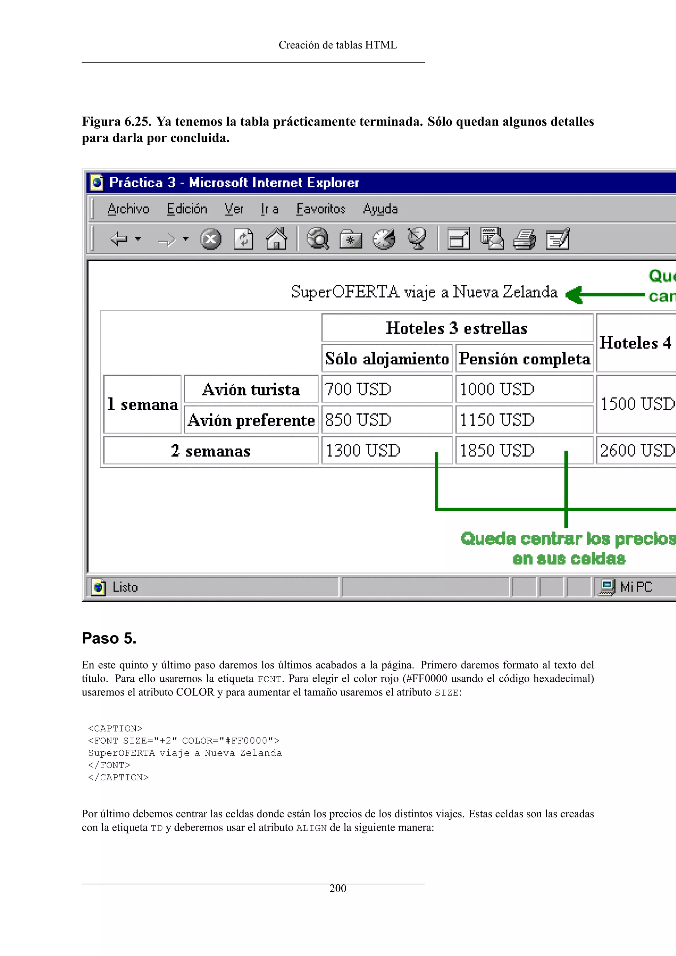Click the Mi PC zone icon
Screen dimensions: 676x956
tap(607, 587)
